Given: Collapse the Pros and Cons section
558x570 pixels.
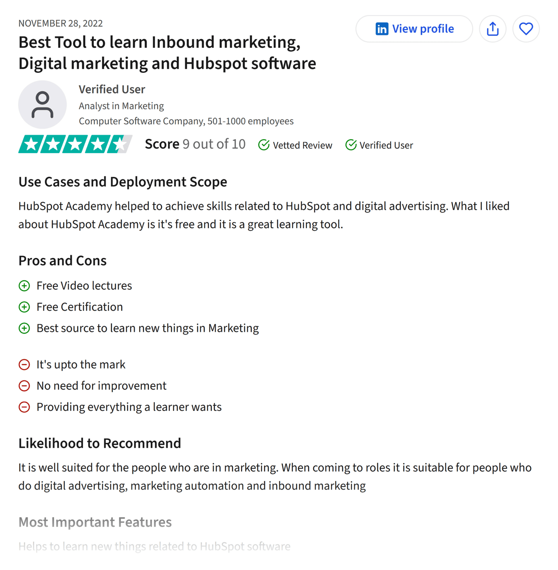Looking at the screenshot, I should (x=62, y=260).
